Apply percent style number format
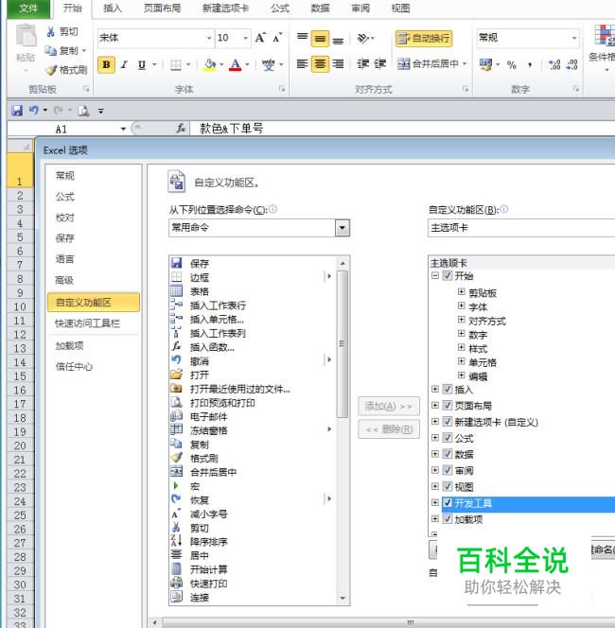Viewport: 615px width, 628px height. tap(512, 64)
